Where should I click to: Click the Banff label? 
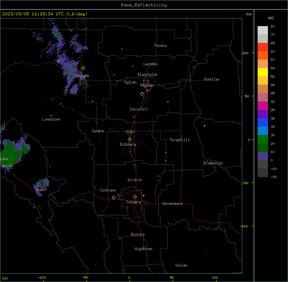coord(41,190)
